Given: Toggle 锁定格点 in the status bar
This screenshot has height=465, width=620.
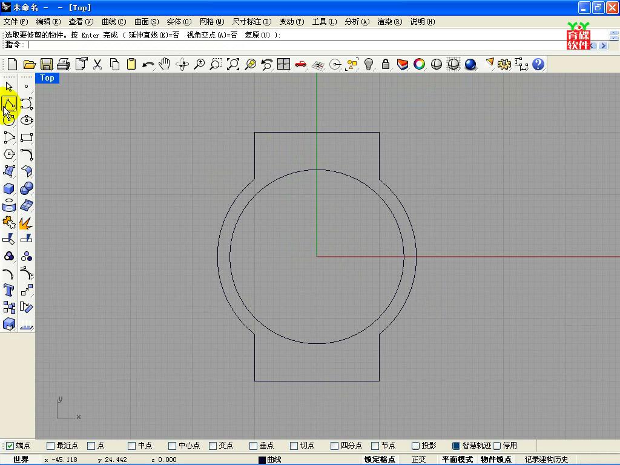Looking at the screenshot, I should coord(380,460).
